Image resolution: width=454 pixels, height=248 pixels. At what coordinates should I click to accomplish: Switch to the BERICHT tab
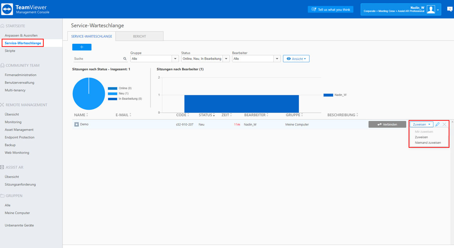pyautogui.click(x=139, y=36)
